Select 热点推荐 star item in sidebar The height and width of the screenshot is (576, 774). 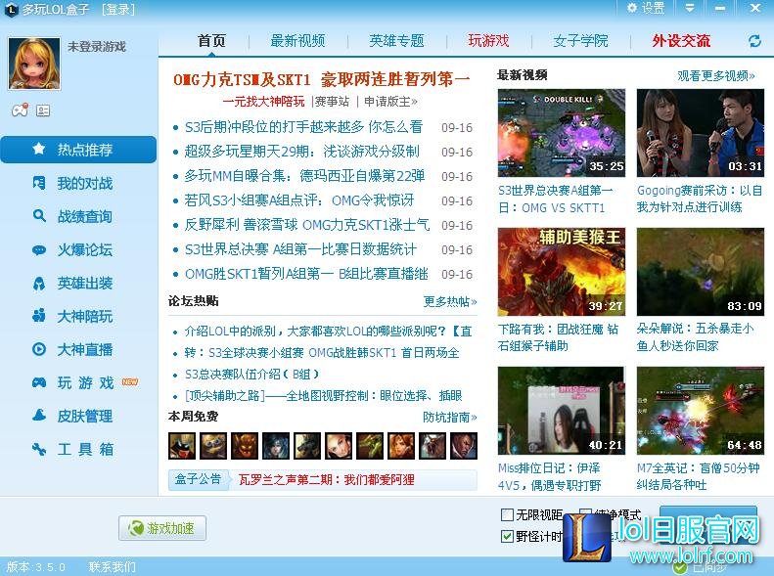(78, 150)
